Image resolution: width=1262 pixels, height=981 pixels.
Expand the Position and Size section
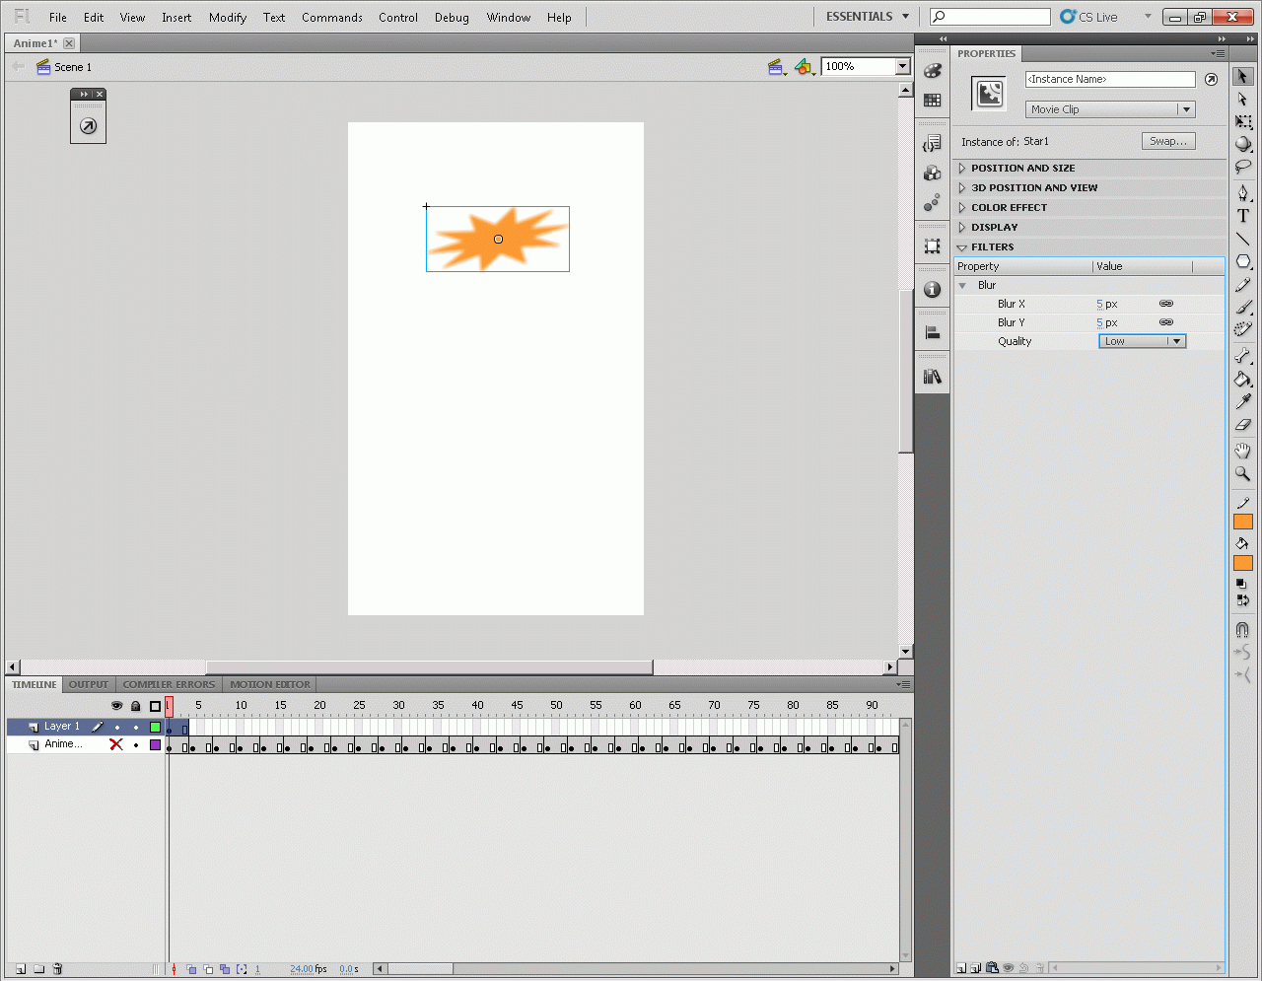1022,169
